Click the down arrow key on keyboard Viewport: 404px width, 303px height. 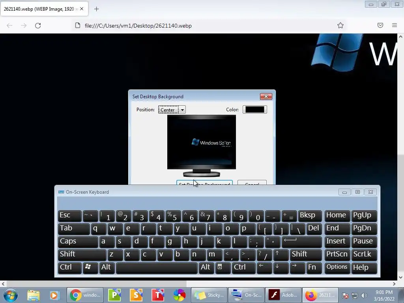281,267
